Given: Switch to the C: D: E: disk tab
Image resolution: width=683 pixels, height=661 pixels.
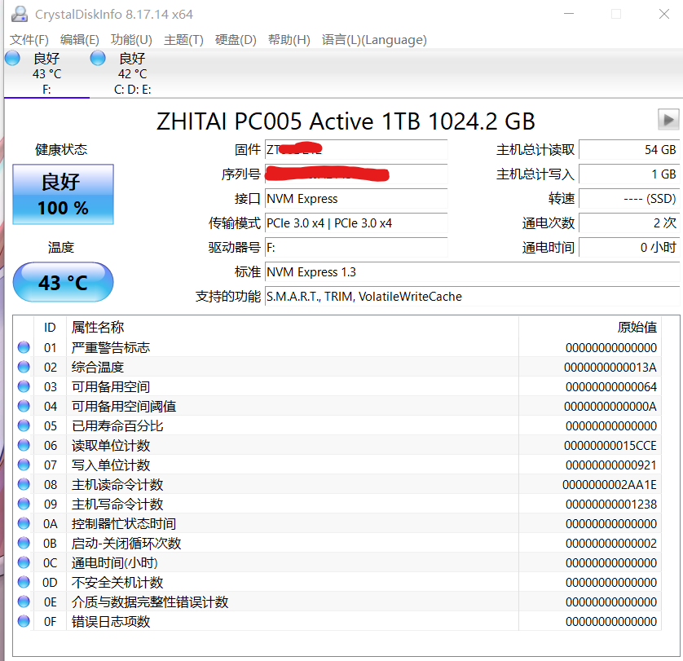Looking at the screenshot, I should tap(132, 73).
